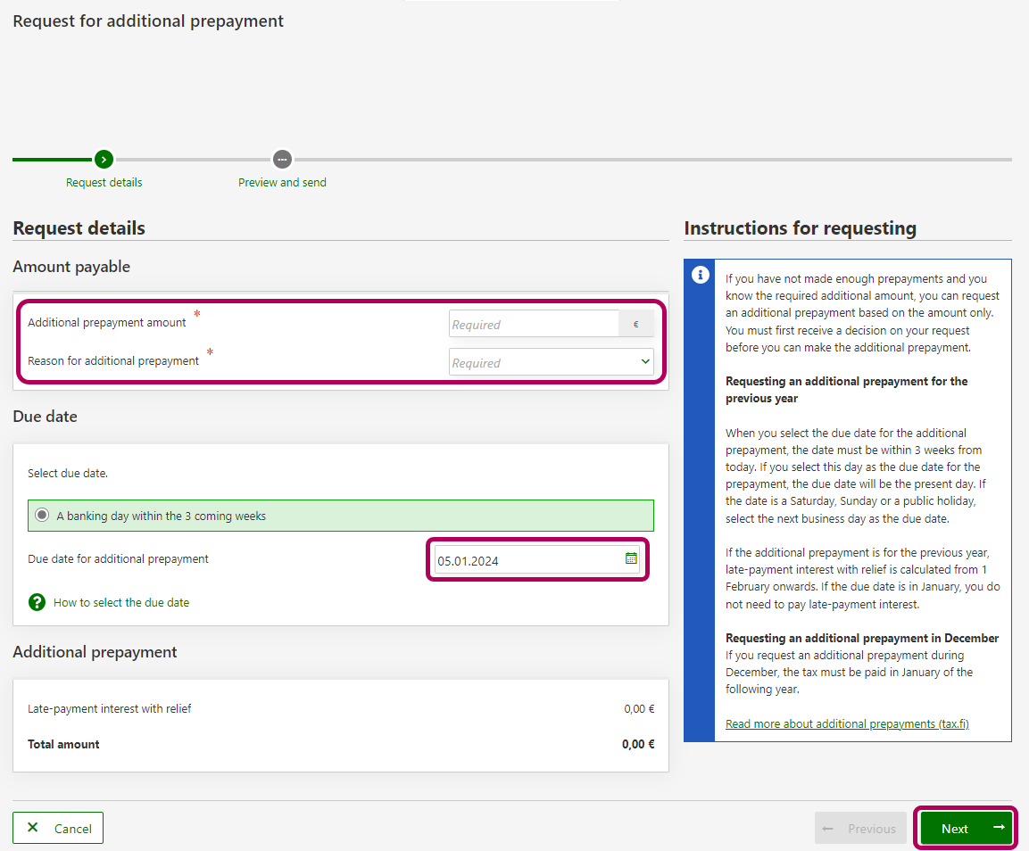Screen dimensions: 1029x851
Task: Click the green question mark help icon
Action: (x=37, y=602)
